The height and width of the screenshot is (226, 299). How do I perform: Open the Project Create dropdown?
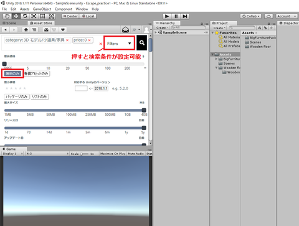tap(219, 28)
